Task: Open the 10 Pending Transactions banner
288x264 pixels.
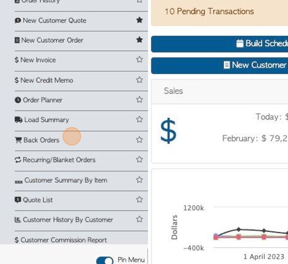Action: point(219,12)
